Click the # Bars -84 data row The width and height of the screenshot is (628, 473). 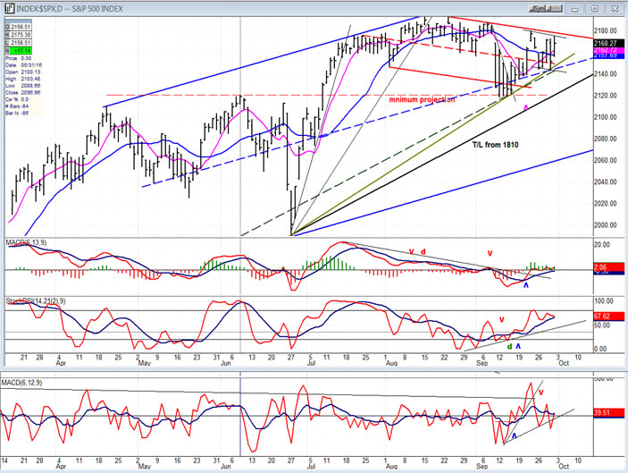[x=17, y=106]
